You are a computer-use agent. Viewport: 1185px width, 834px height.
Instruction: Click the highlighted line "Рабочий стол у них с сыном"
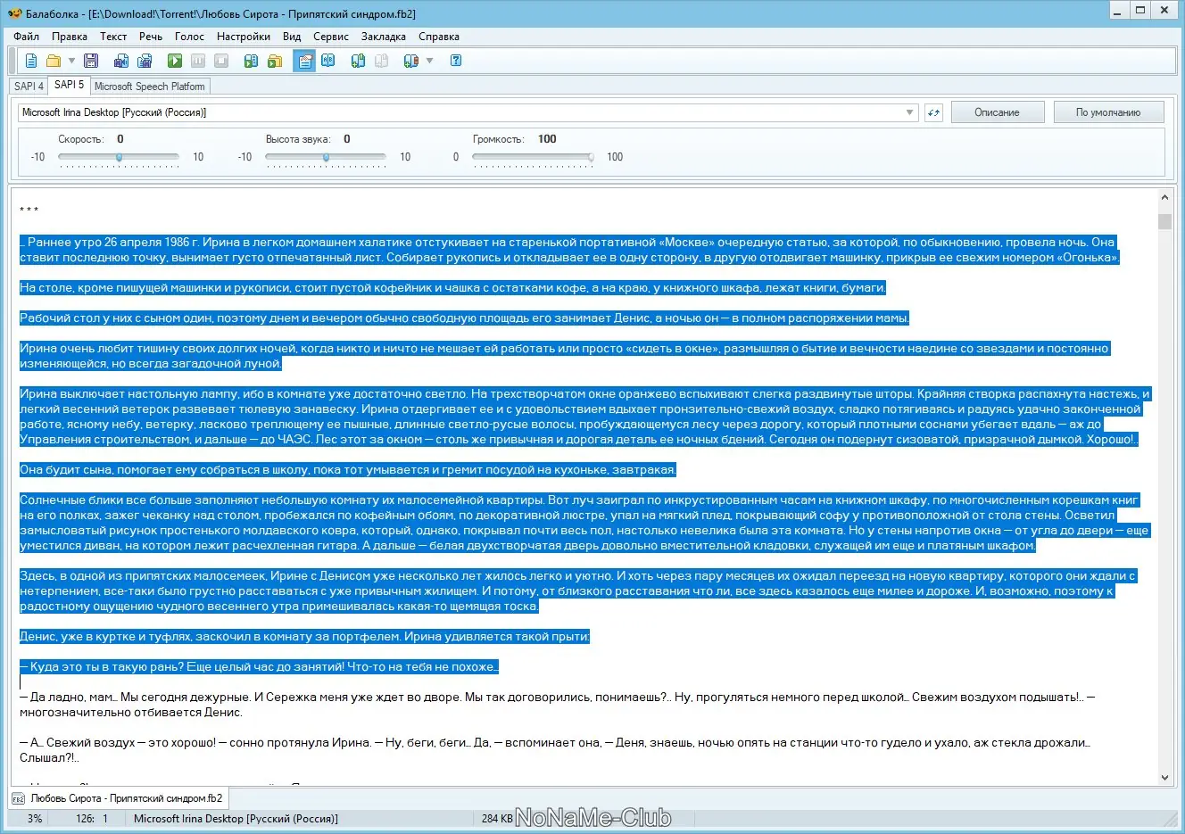[464, 318]
